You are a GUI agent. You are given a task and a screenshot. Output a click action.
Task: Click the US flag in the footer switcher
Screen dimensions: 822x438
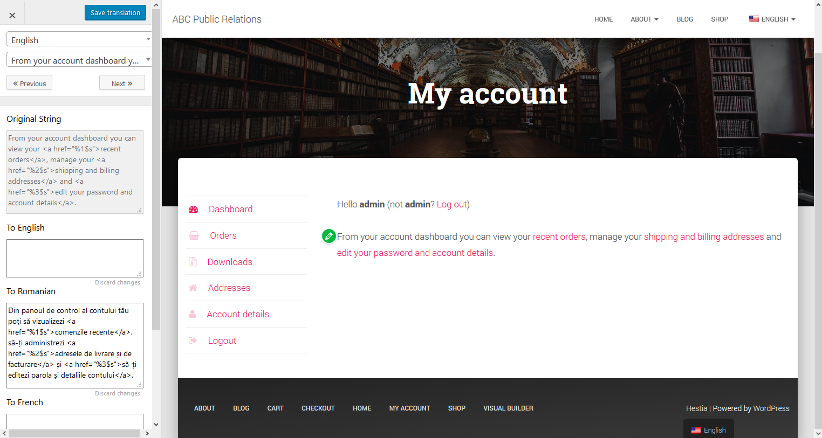[696, 430]
